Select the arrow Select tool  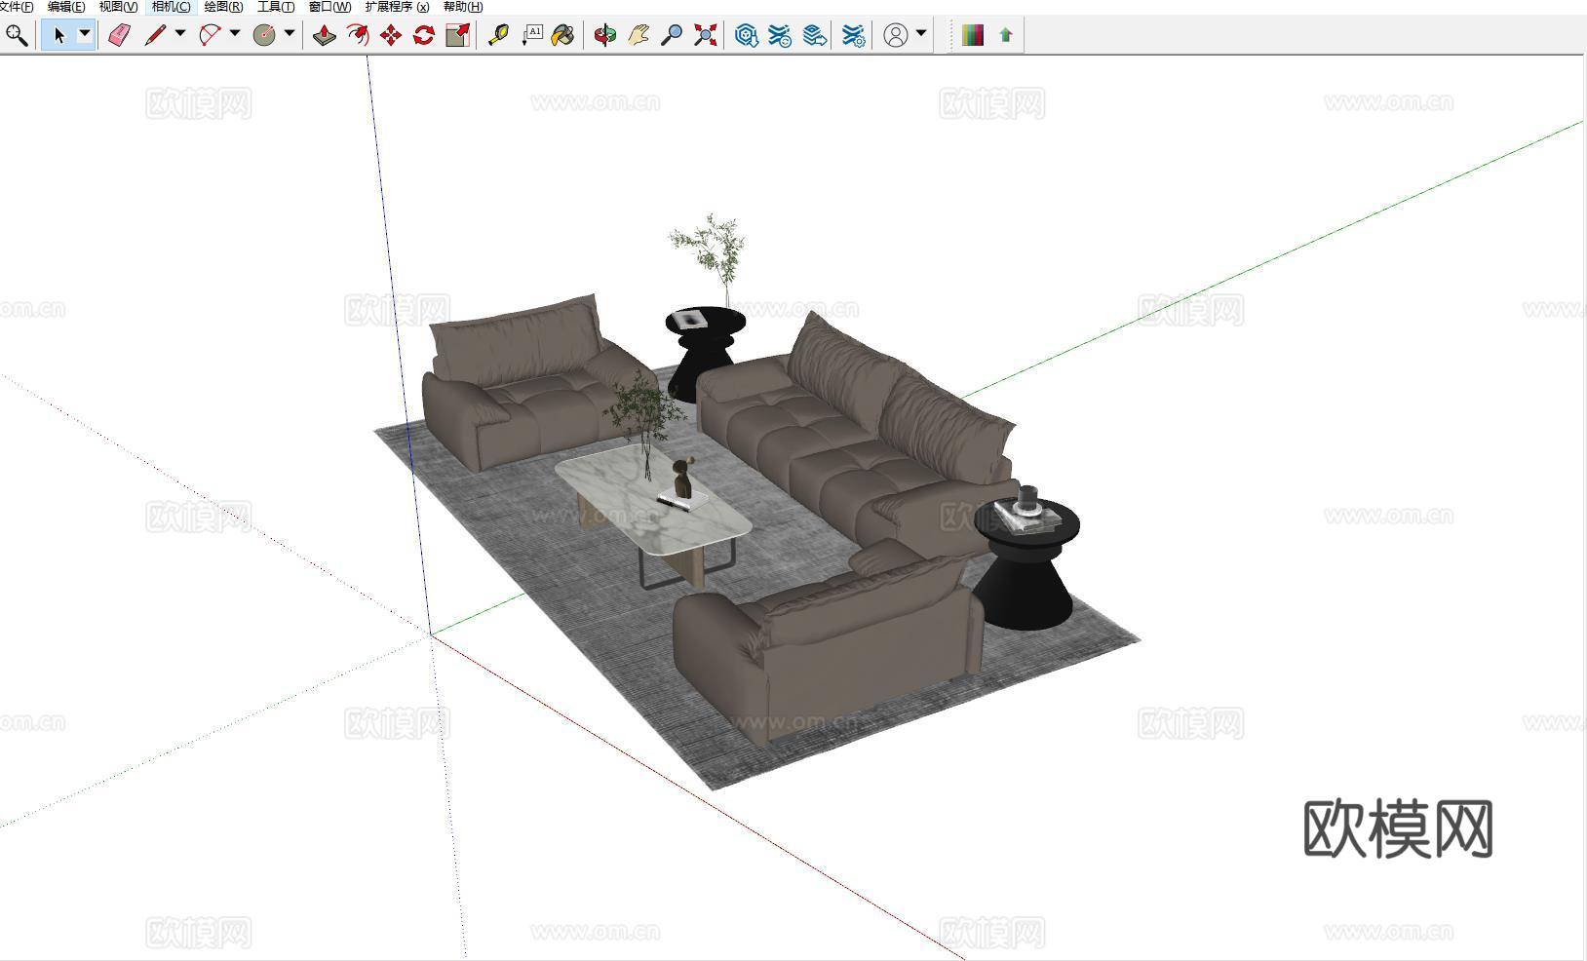point(59,36)
